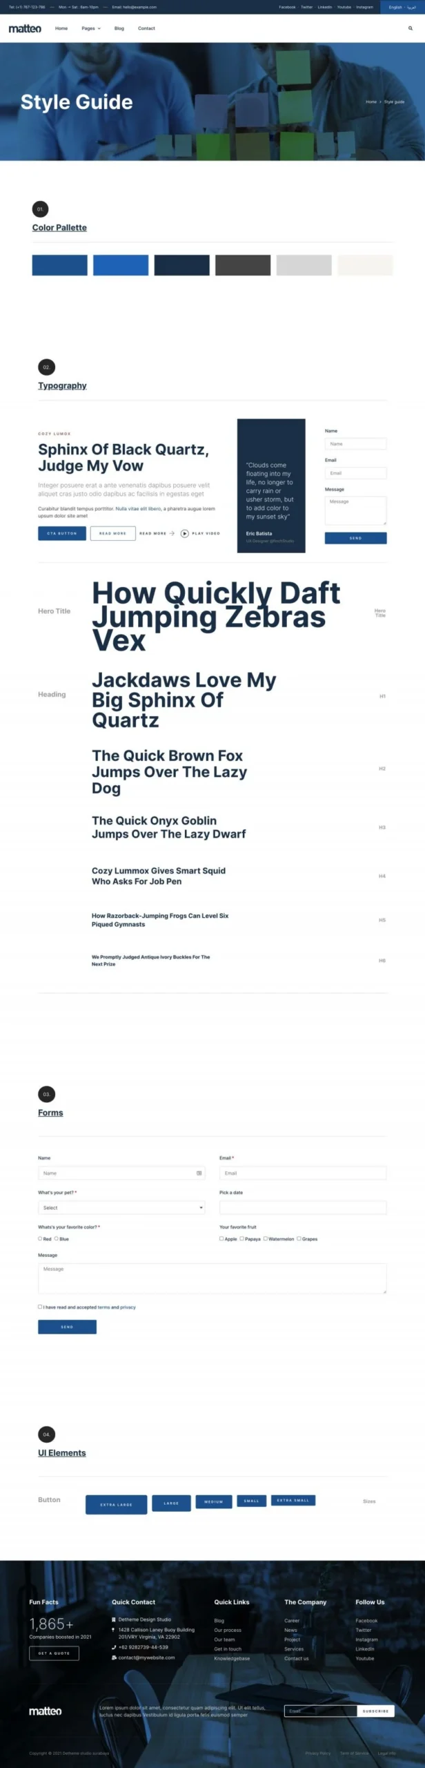Go to the Blog menu item
The height and width of the screenshot is (1768, 425).
pyautogui.click(x=119, y=28)
